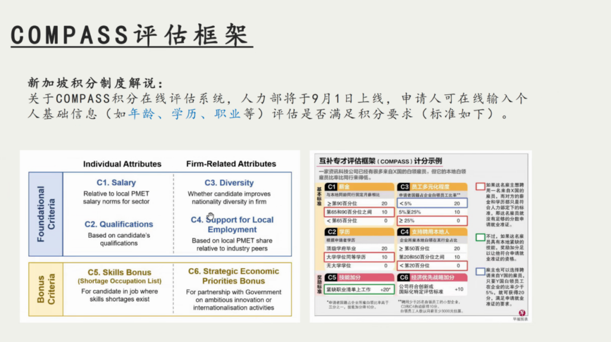Click the blue word '职业'

(227, 114)
